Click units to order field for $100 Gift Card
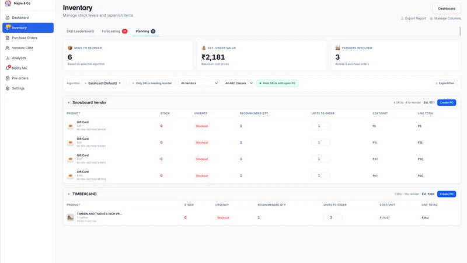The height and width of the screenshot is (263, 467). (320, 176)
